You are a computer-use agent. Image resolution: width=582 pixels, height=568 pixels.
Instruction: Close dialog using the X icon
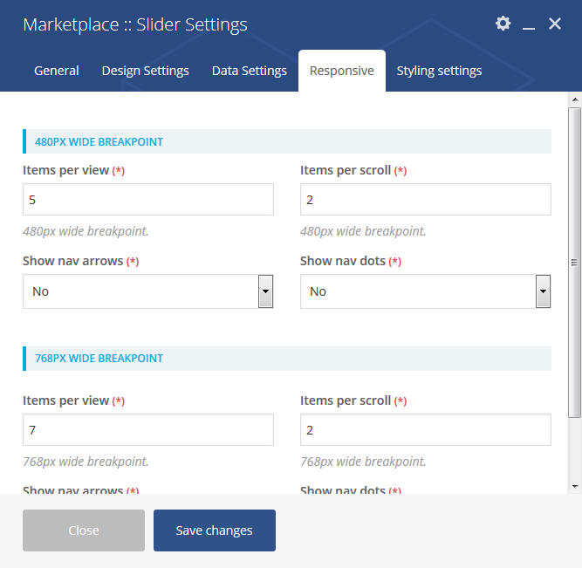pos(555,24)
